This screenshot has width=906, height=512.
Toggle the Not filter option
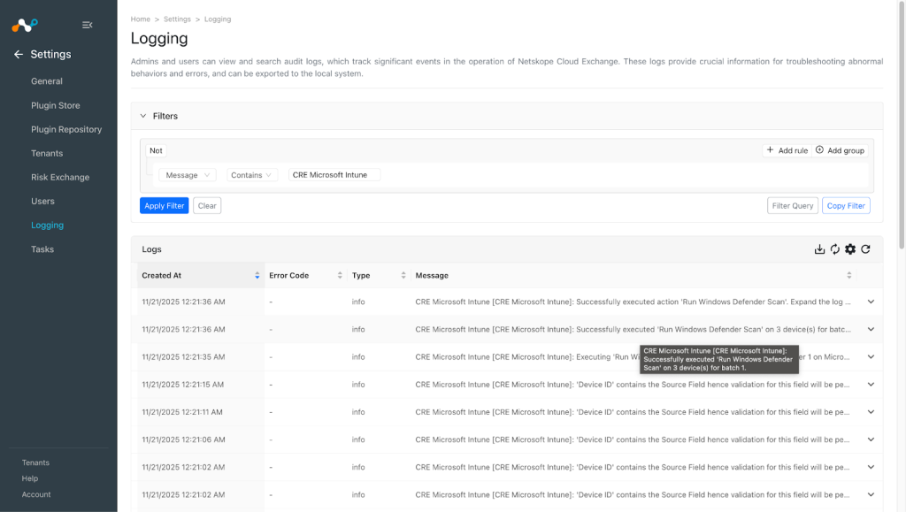click(x=156, y=150)
